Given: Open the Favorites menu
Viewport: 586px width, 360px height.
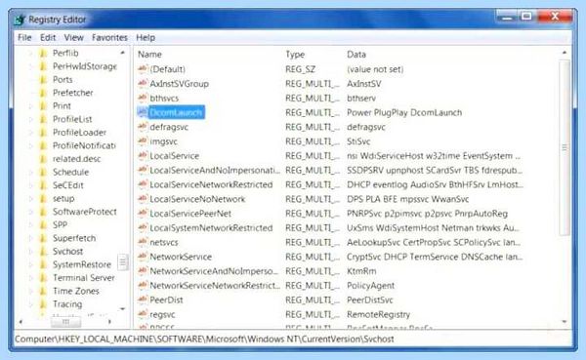Looking at the screenshot, I should pyautogui.click(x=109, y=38).
